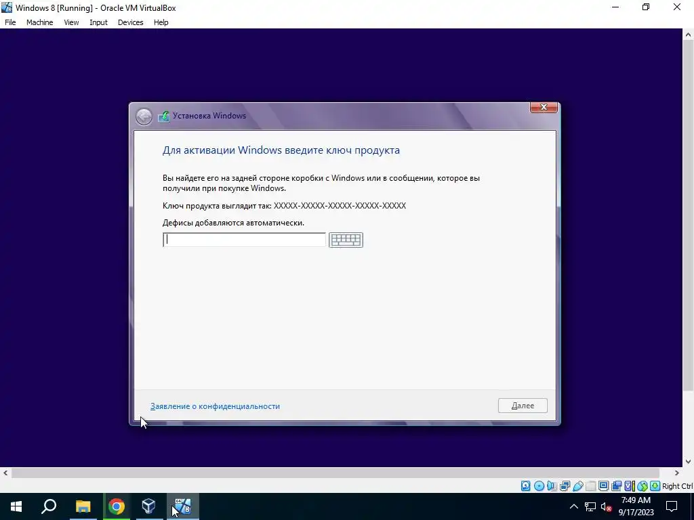Show hidden system tray icons
694x520 pixels.
click(x=573, y=506)
